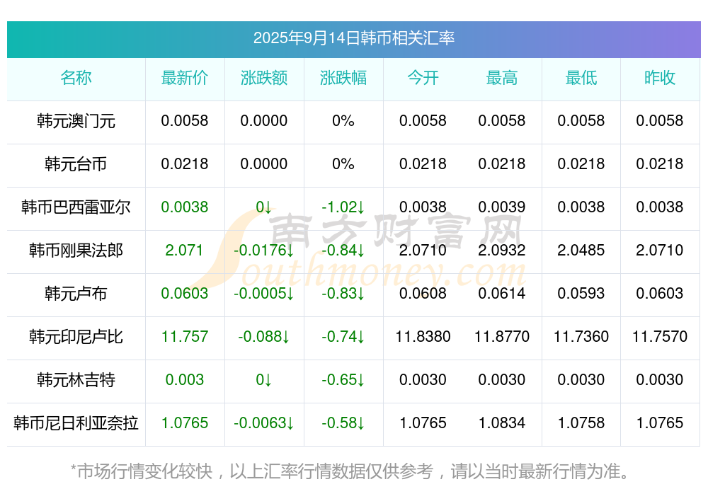The height and width of the screenshot is (494, 708).
Task: Click the open value 0.0608
Action: 423,294
